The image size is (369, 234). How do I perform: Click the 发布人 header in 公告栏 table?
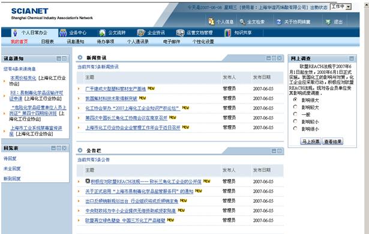[229, 170]
